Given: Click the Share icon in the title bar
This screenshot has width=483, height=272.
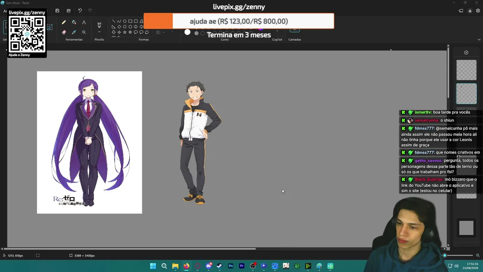Looking at the screenshot, I should 69,11.
